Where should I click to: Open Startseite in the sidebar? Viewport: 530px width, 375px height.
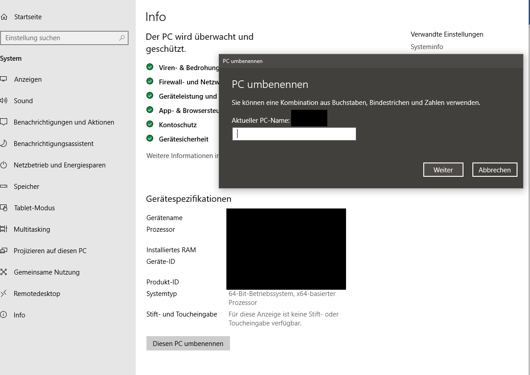[x=28, y=17]
